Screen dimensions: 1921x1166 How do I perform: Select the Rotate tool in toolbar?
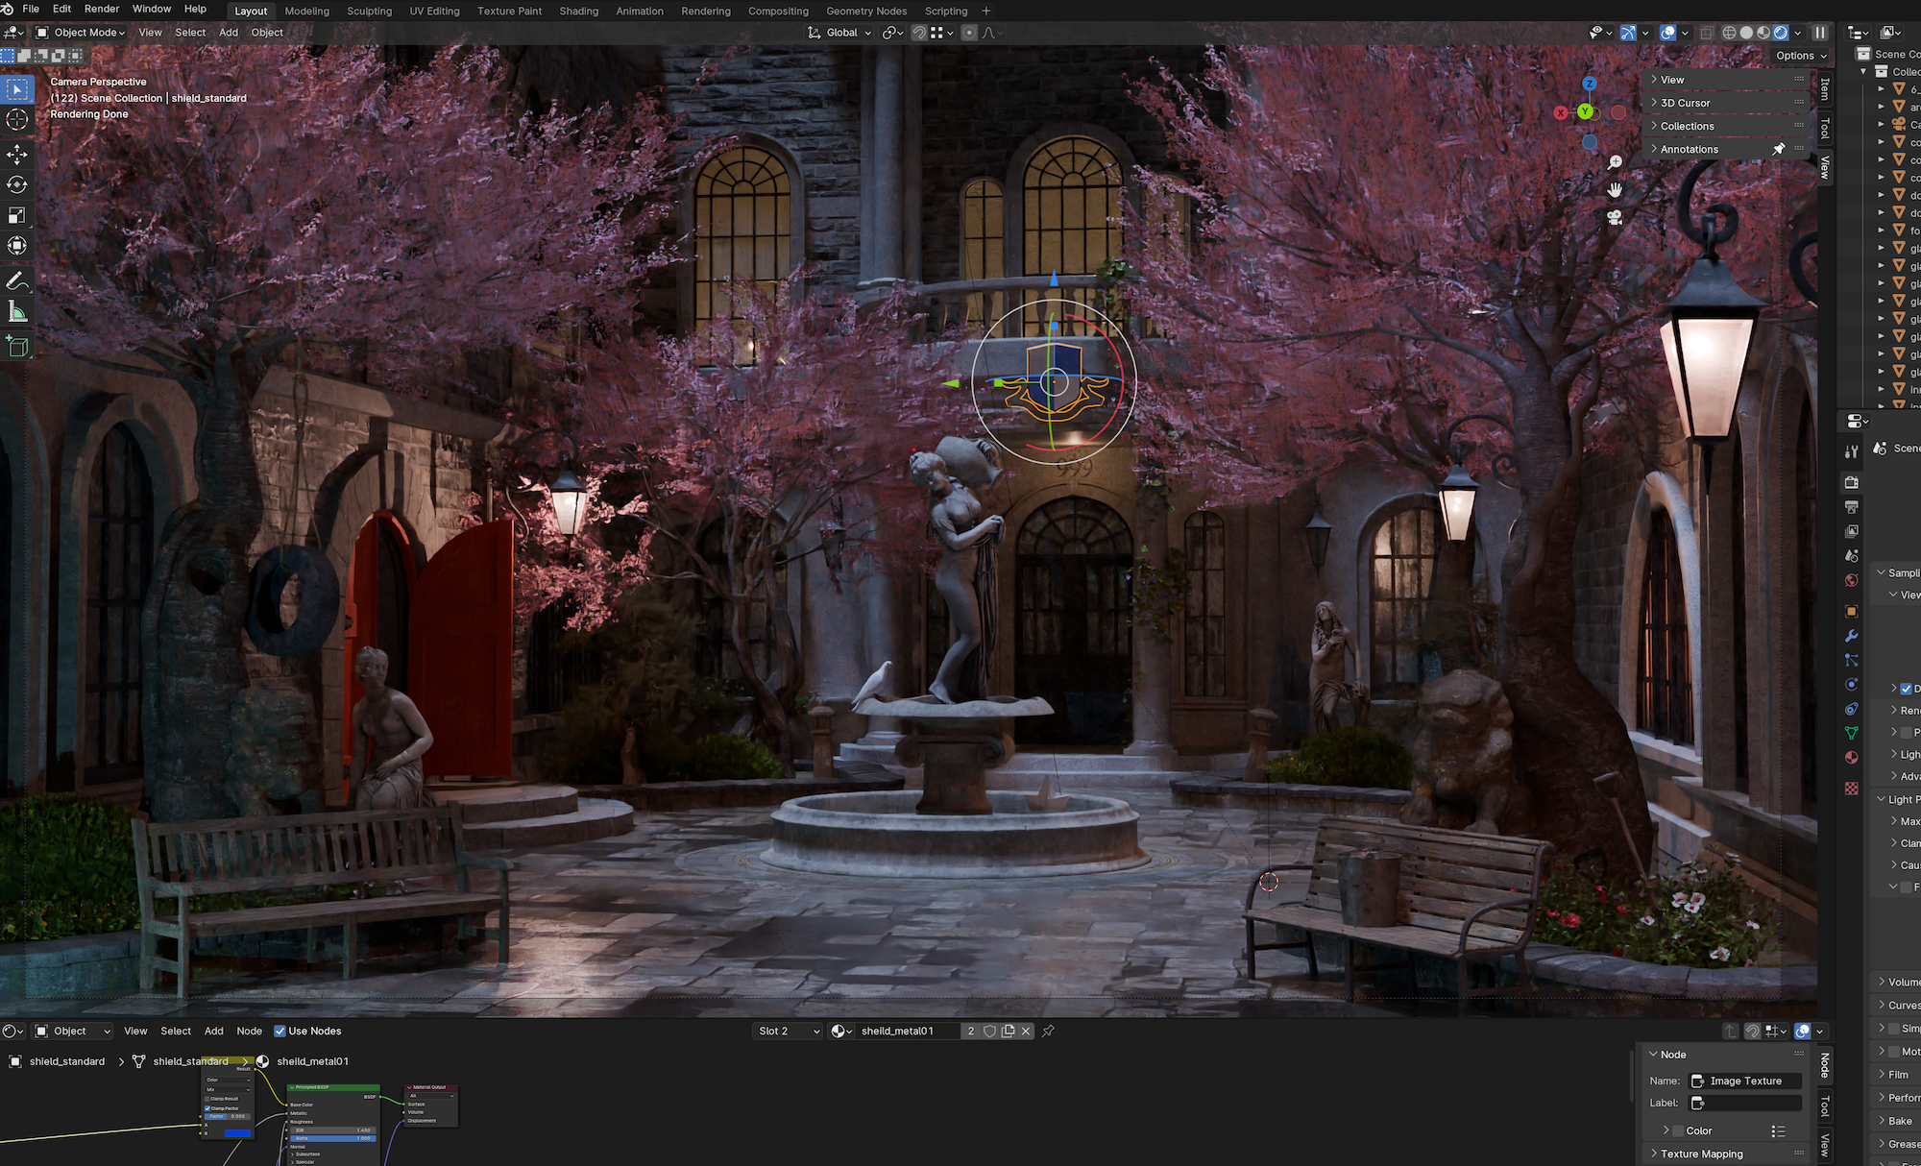coord(17,184)
